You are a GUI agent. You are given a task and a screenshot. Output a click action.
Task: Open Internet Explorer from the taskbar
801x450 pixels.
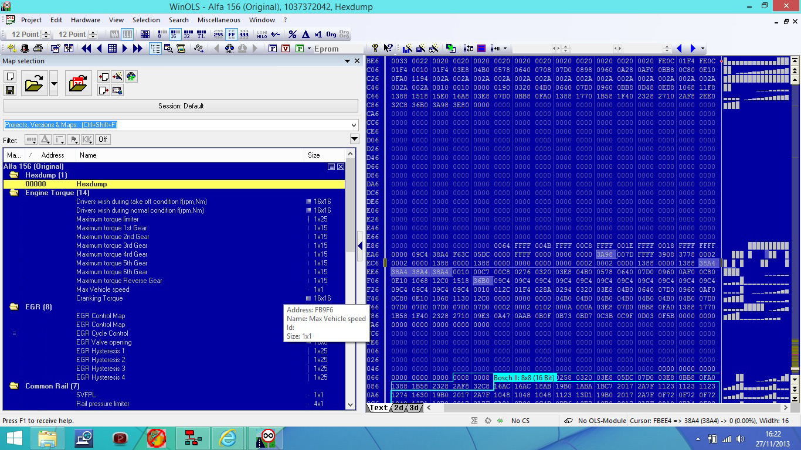click(x=227, y=438)
